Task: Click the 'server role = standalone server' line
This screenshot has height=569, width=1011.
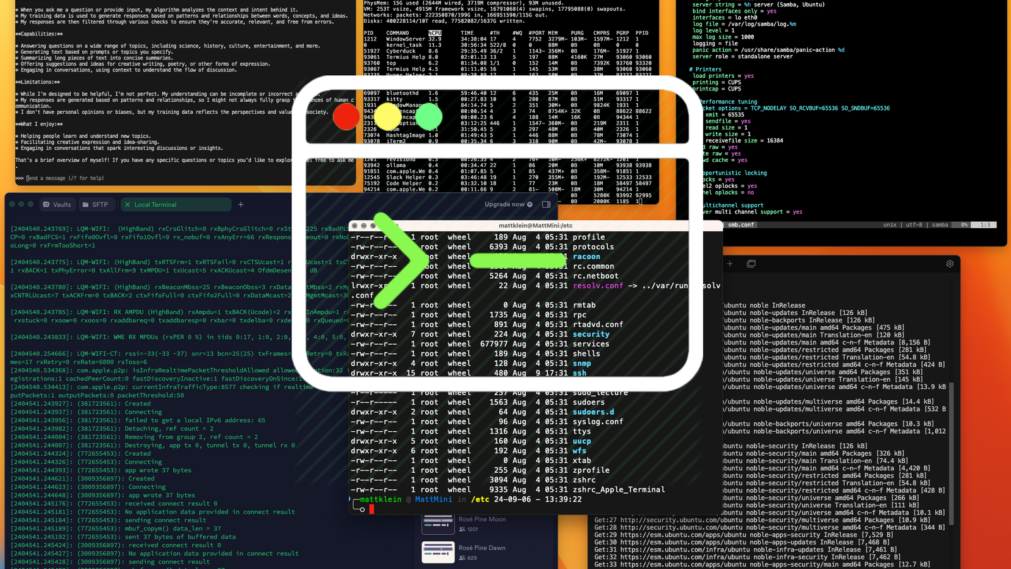Action: point(742,56)
